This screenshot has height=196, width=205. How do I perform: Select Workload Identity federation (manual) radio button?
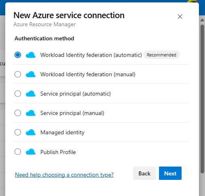tap(18, 74)
